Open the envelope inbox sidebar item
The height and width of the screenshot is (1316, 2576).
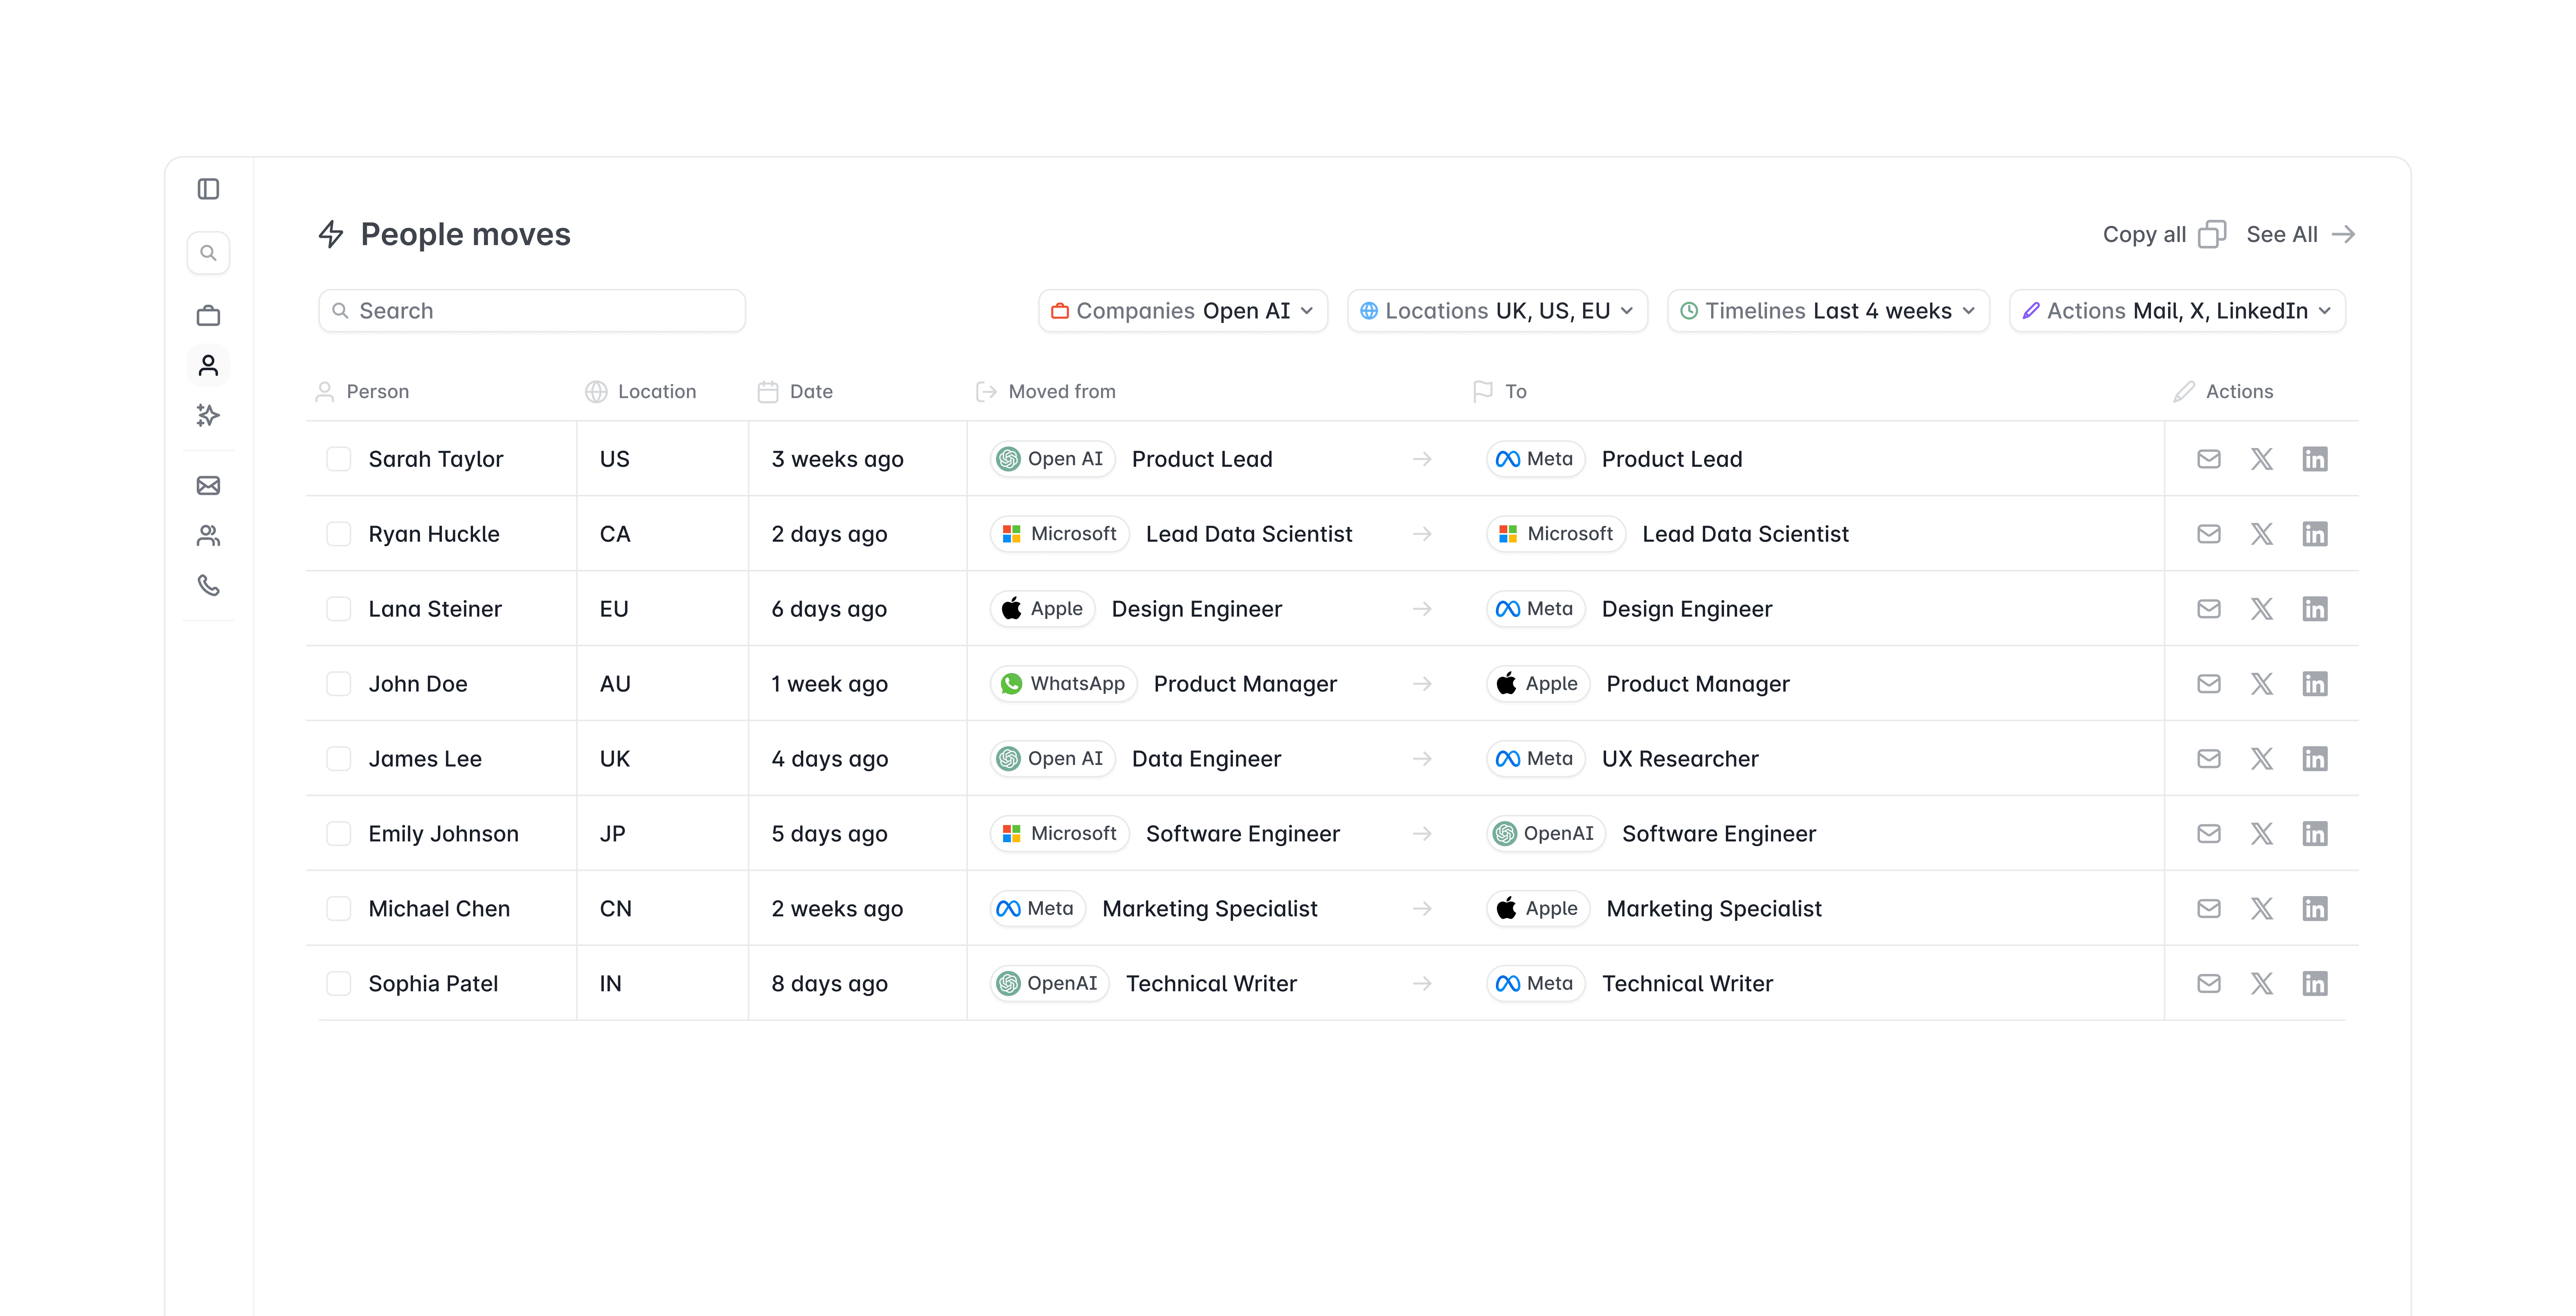[208, 486]
